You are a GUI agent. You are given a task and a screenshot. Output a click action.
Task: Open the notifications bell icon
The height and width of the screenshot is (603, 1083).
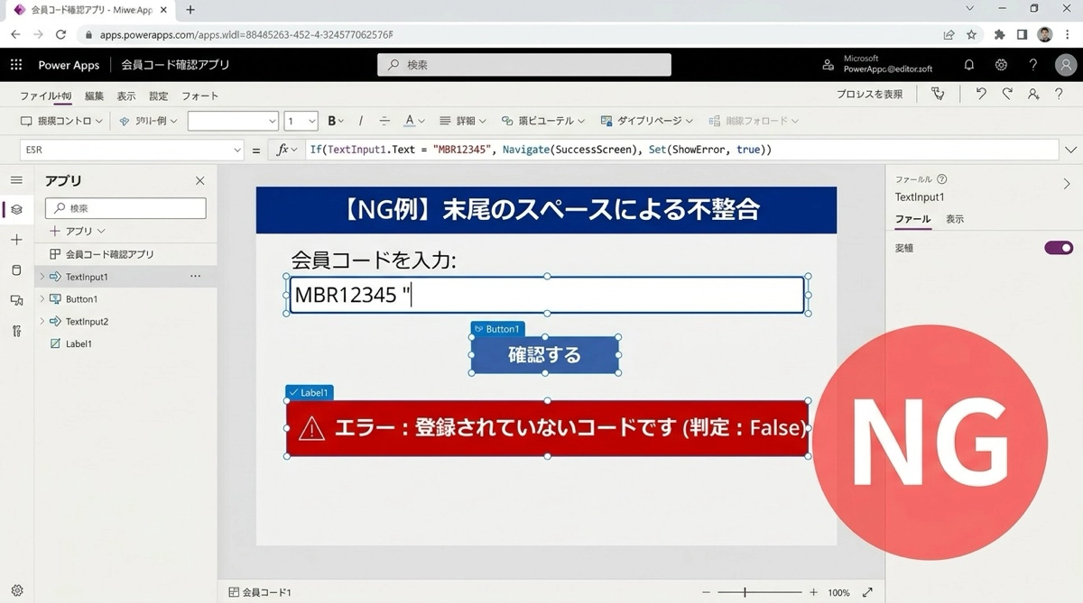969,65
